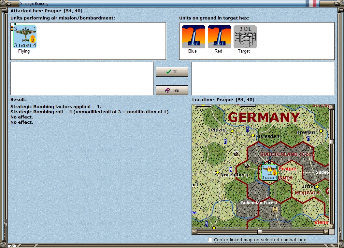This screenshot has height=248, width=344.
Task: Close the Strategic Bombing window
Action: [x=337, y=4]
